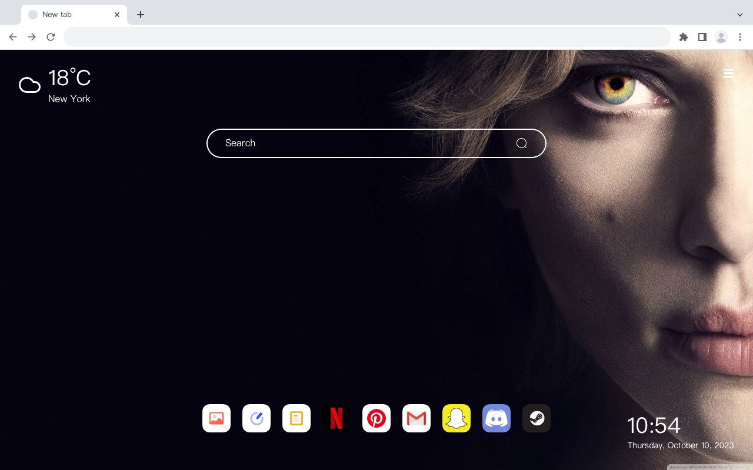Click the 18°C temperature reading
753x470 pixels.
pyautogui.click(x=69, y=78)
